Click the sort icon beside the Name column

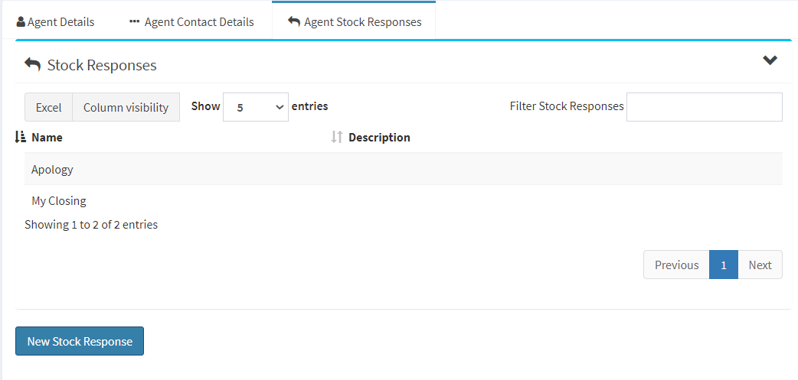21,137
